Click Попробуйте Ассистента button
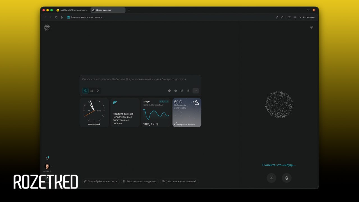This screenshot has height=202, width=359. tap(101, 182)
